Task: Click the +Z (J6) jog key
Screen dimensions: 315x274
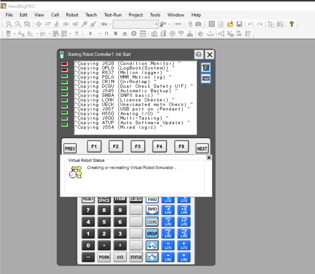Action: click(184, 233)
